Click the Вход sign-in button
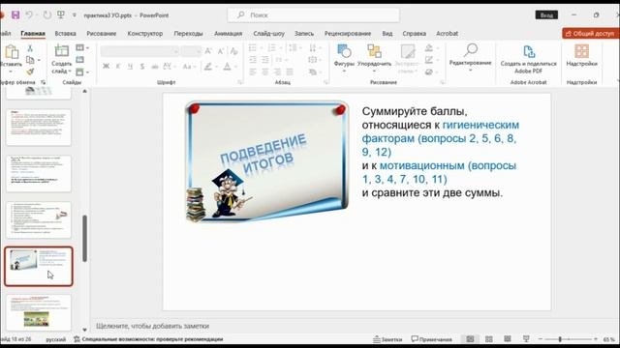The image size is (620, 348). 546,15
